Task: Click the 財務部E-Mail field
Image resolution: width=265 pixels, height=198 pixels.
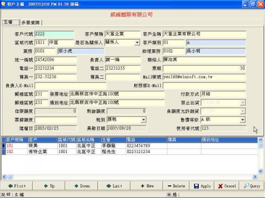Action: (x=204, y=86)
